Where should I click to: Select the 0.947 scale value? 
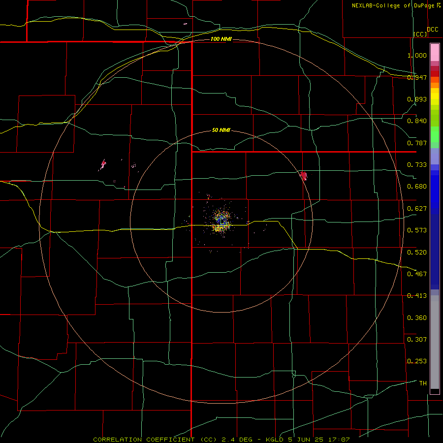(417, 77)
